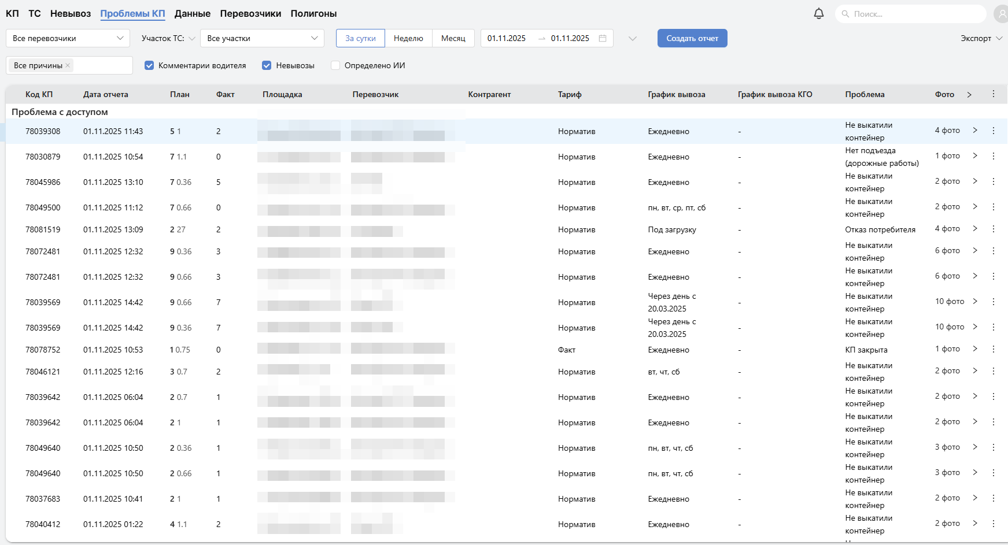Expand row arrow for КП 78030879
The image size is (1008, 545).
[x=975, y=156]
